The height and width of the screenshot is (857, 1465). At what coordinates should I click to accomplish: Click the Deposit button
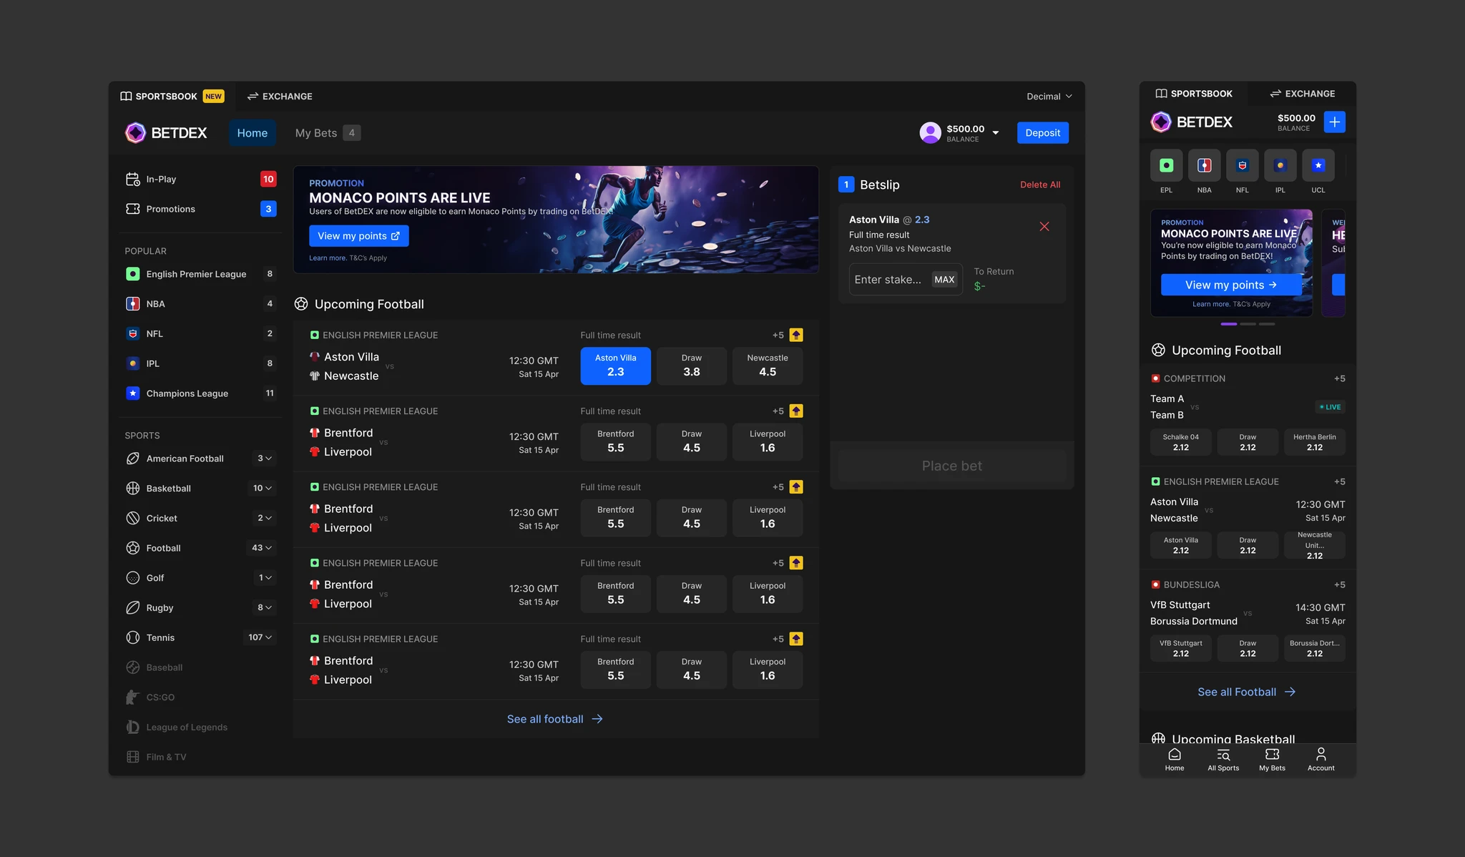point(1042,132)
